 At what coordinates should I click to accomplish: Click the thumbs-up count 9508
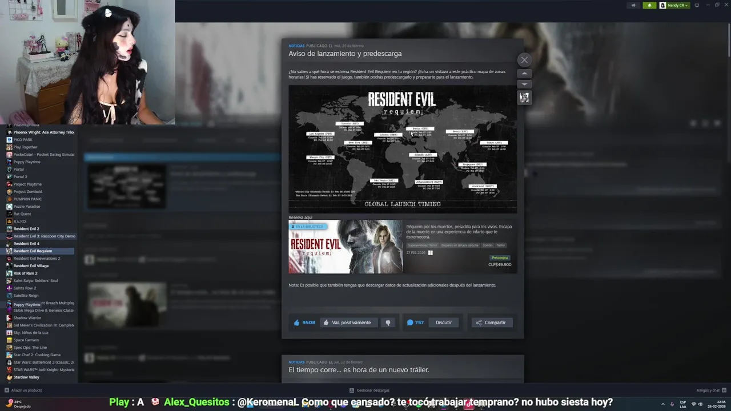click(x=304, y=323)
